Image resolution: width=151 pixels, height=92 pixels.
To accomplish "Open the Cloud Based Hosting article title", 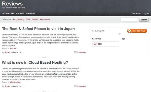I will click(x=35, y=63).
